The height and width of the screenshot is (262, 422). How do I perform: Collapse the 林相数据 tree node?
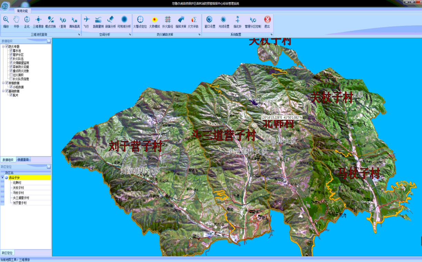click(x=3, y=83)
